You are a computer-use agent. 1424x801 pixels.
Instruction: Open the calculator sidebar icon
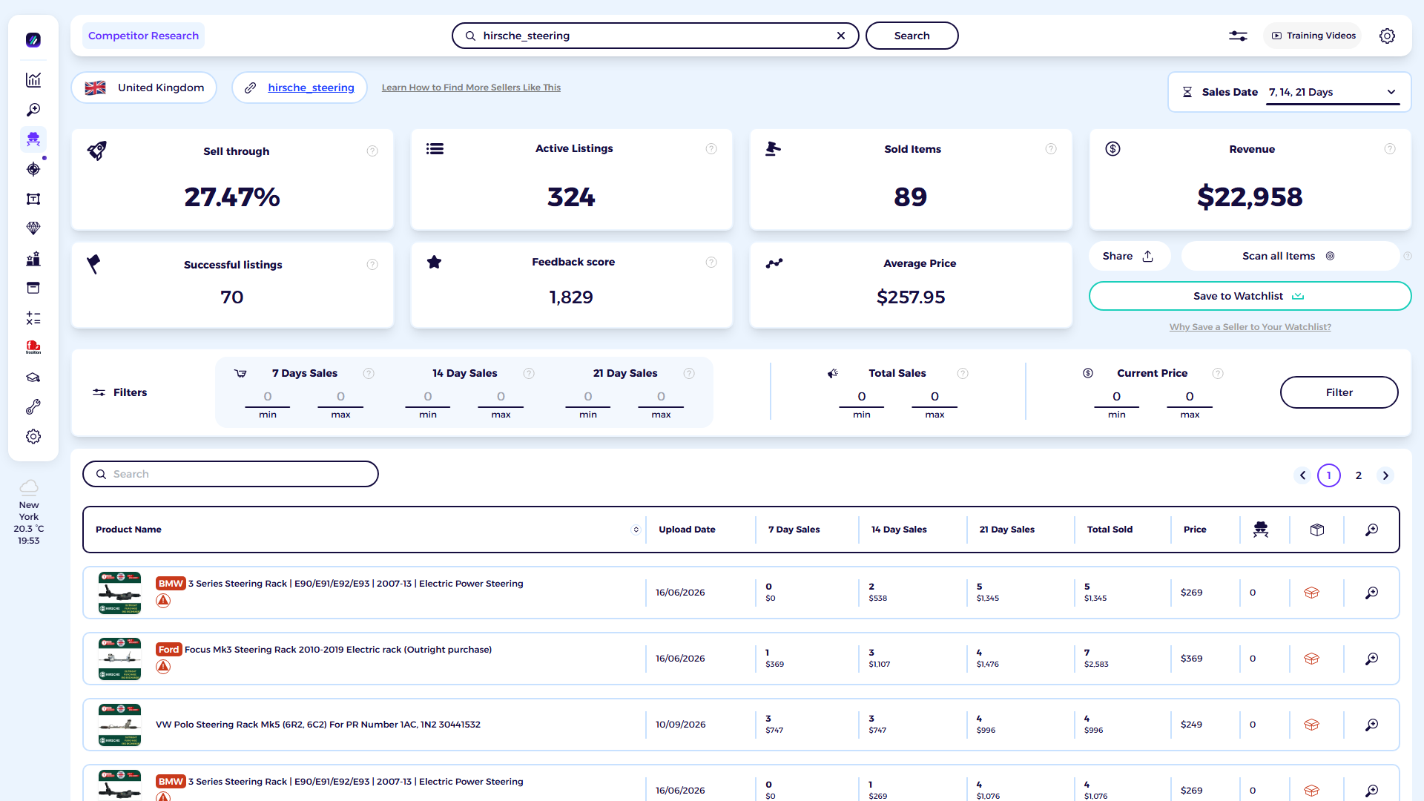point(33,318)
